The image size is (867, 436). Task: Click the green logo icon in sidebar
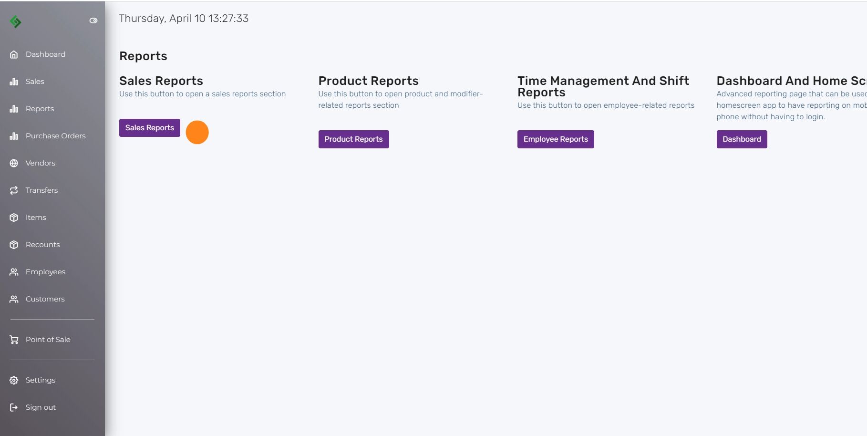[x=16, y=21]
